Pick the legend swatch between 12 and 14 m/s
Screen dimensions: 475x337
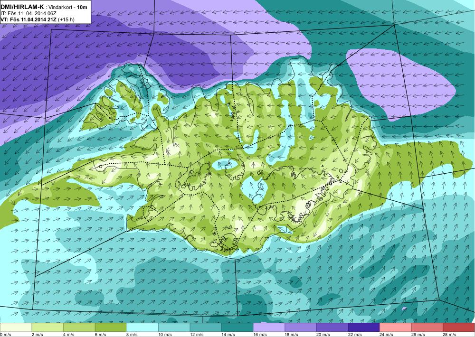point(206,328)
